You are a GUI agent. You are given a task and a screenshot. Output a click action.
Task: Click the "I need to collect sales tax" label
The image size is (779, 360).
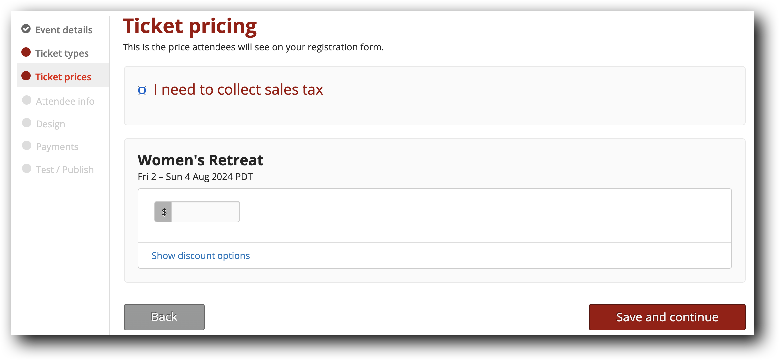point(238,90)
